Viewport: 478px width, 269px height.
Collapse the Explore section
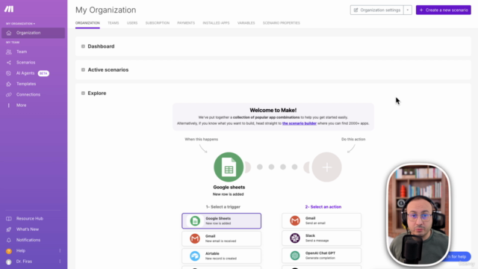coord(83,93)
